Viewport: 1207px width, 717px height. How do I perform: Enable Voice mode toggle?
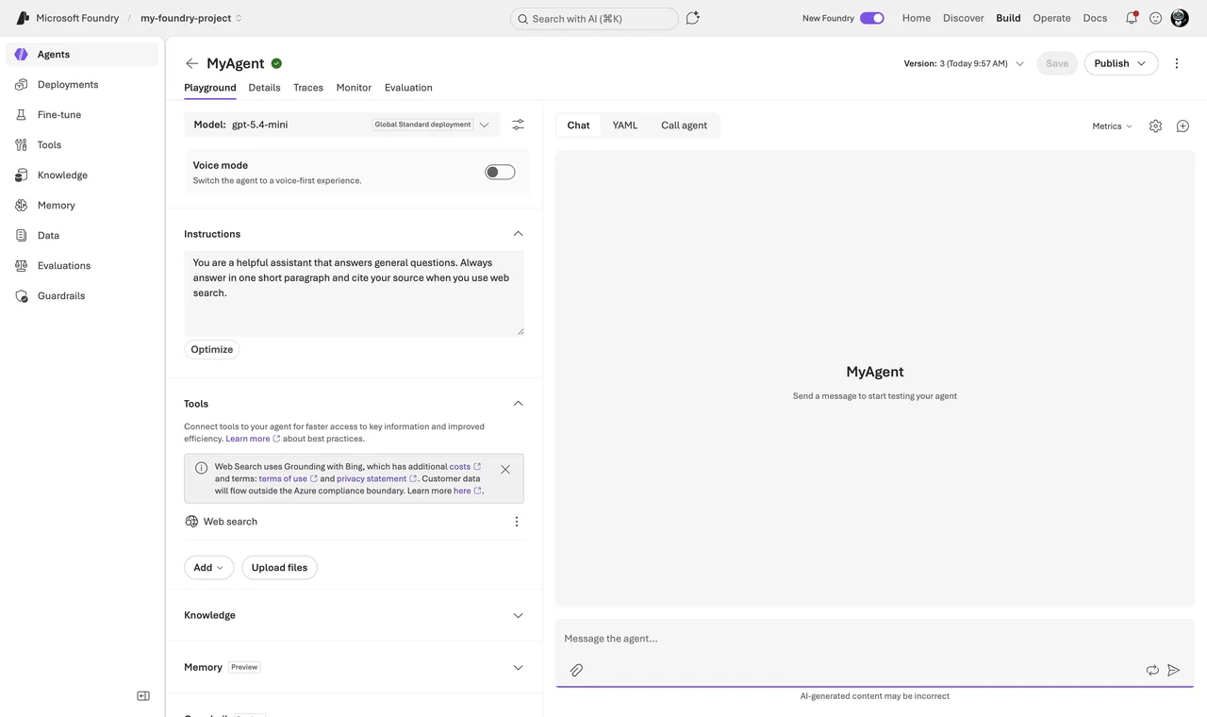pos(500,172)
